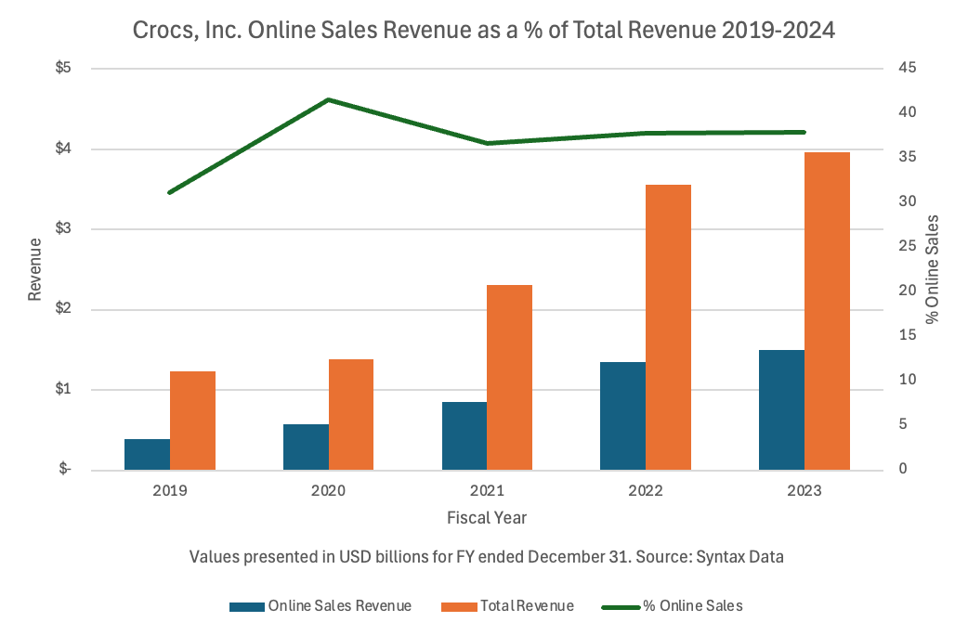Click the chart title text
The width and height of the screenshot is (968, 635).
click(x=484, y=29)
